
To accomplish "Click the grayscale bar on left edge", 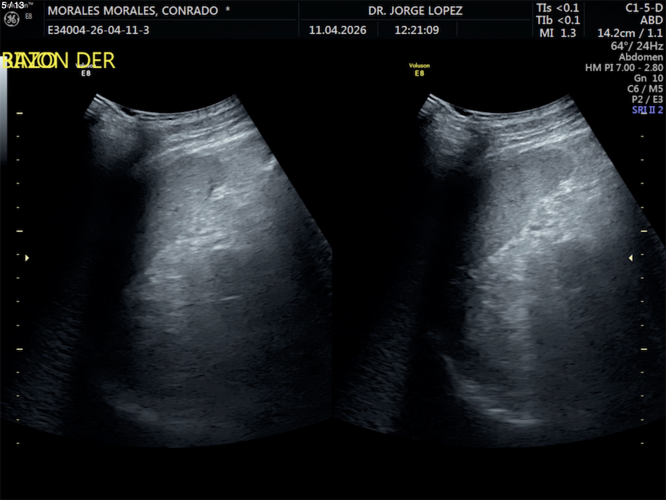I will click(3, 110).
